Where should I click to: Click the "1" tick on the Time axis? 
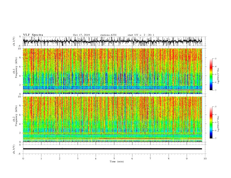[x=41, y=159]
